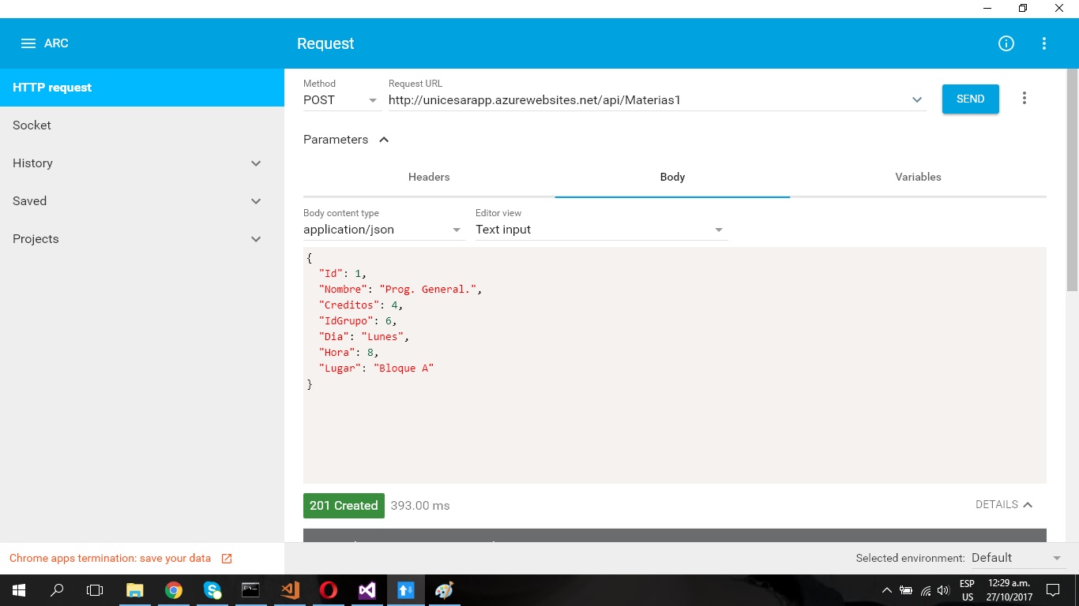Click the SEND button

(971, 99)
